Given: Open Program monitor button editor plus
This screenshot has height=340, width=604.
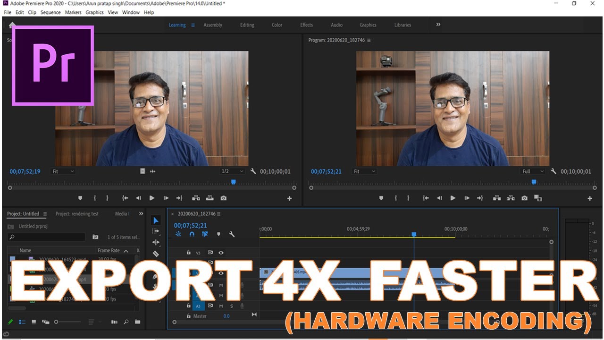Looking at the screenshot, I should (590, 199).
